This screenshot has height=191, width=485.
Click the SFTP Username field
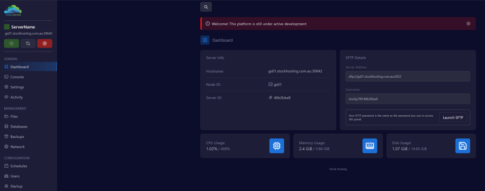pos(408,99)
